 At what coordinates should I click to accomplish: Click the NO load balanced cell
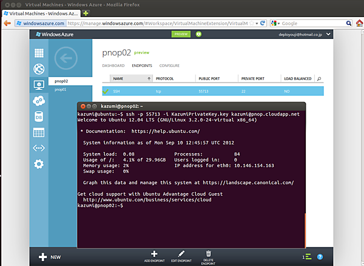coord(287,91)
